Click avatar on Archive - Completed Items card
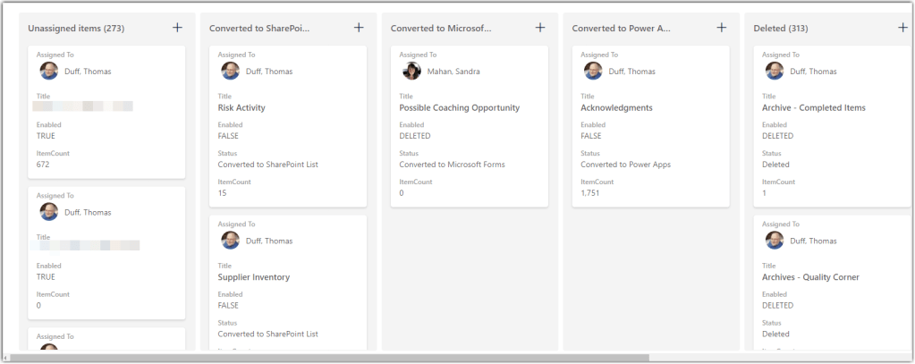 click(x=775, y=72)
